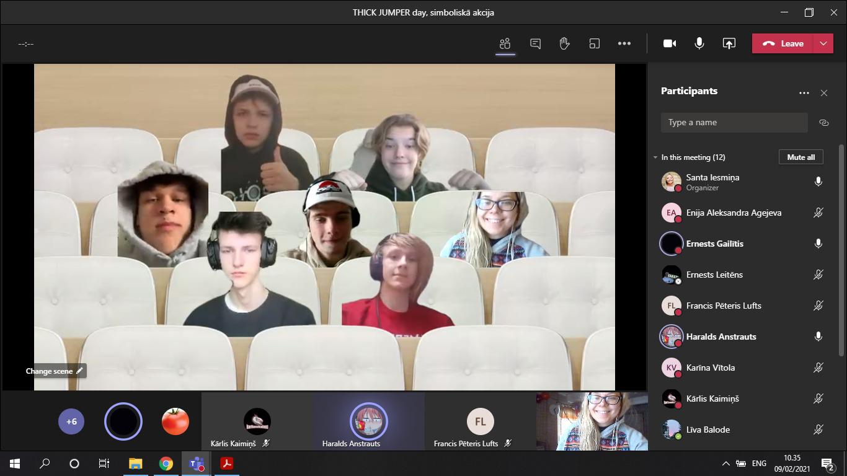Toggle the camera on or off
Viewport: 847px width, 476px height.
coord(670,43)
